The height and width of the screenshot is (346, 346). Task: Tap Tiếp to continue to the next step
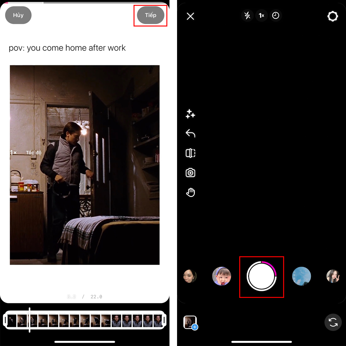[x=151, y=15]
